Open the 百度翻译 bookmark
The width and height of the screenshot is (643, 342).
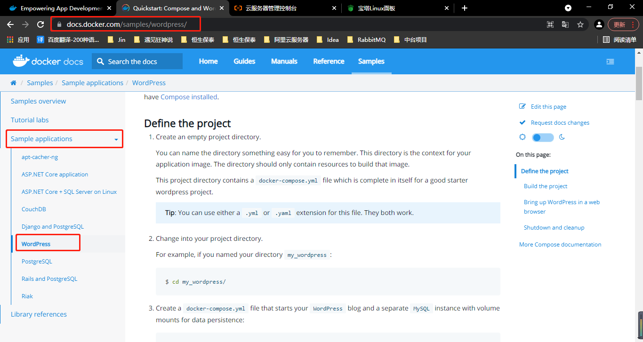click(x=68, y=40)
